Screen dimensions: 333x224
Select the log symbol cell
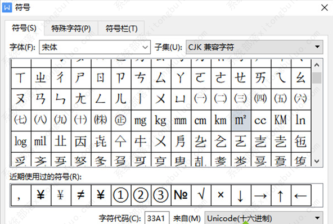[21, 141]
